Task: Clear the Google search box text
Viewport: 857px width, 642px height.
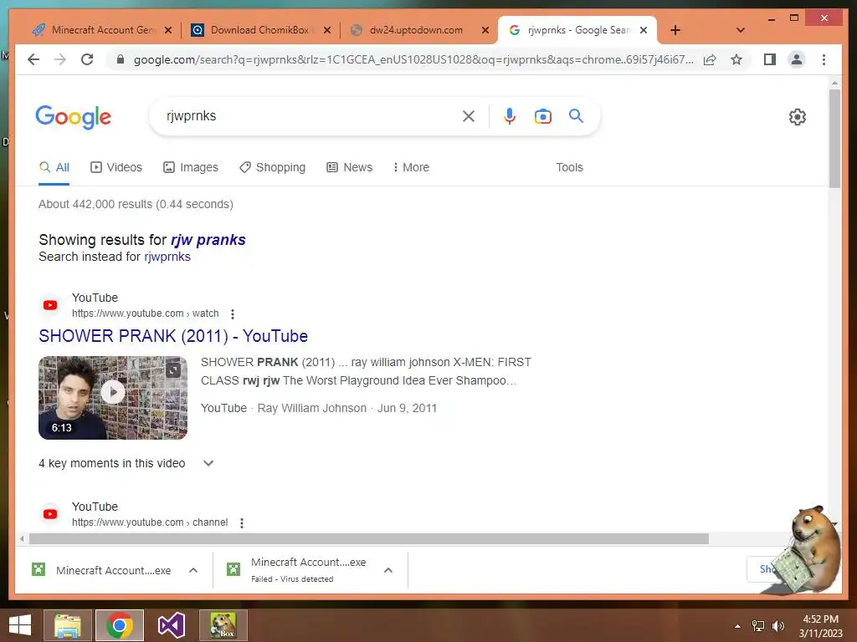Action: (469, 115)
